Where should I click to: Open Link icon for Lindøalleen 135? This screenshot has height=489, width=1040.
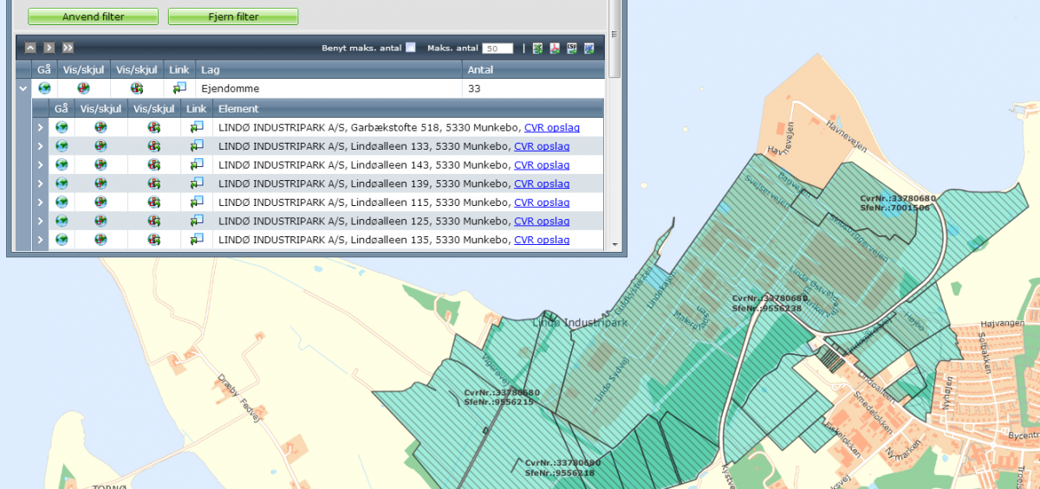pyautogui.click(x=197, y=239)
